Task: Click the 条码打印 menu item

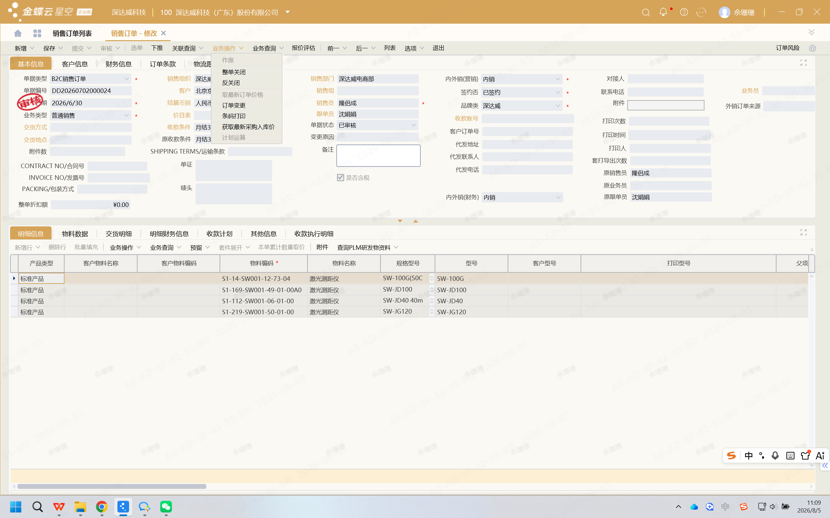Action: point(234,116)
